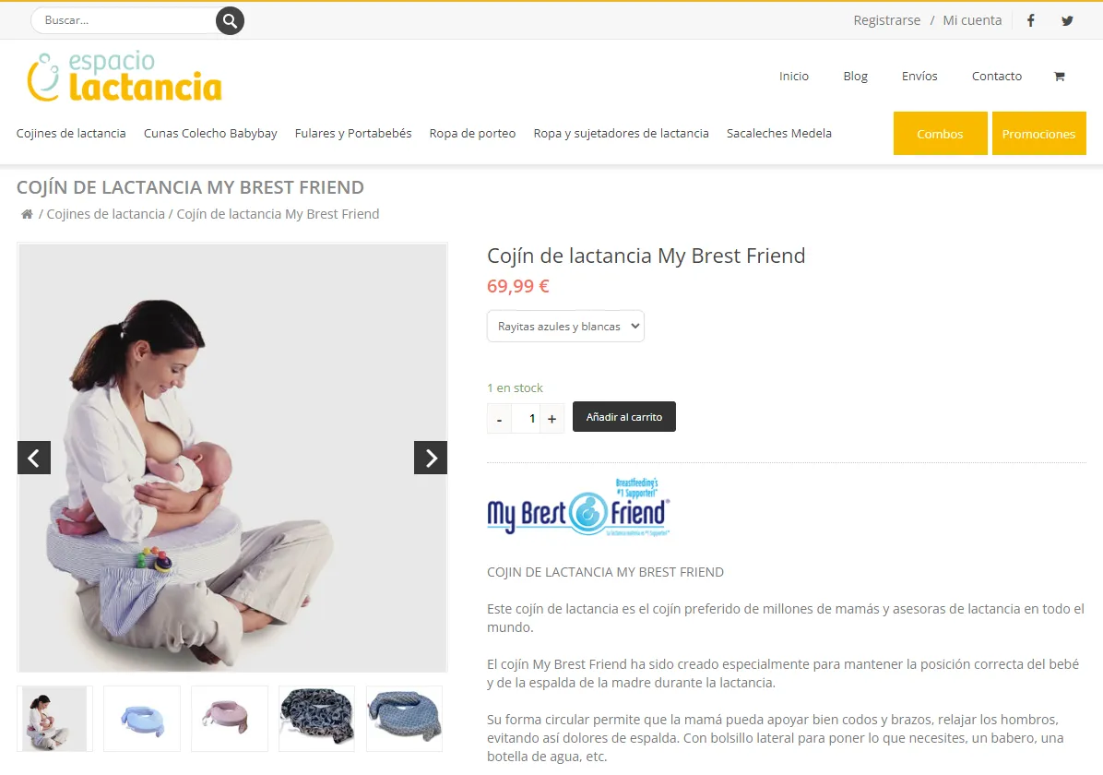Open the Rayitas azules y blancas dropdown
1103x775 pixels.
(565, 326)
